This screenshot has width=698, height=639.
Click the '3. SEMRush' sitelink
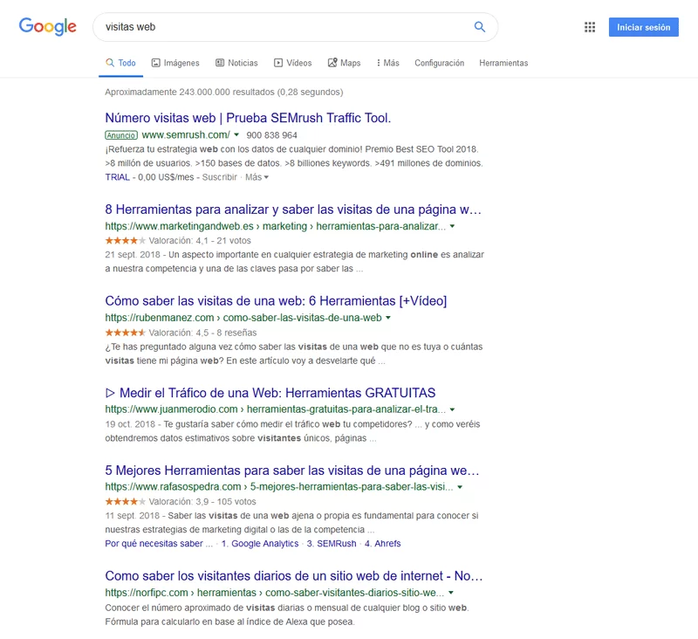point(332,544)
